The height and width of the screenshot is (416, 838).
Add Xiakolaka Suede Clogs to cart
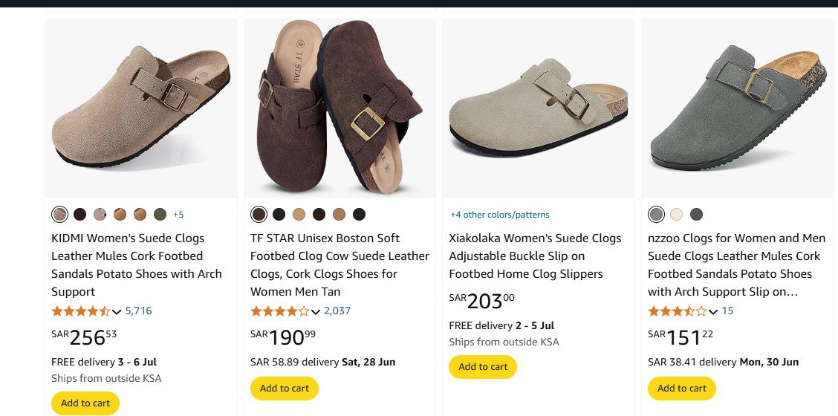[x=483, y=367]
